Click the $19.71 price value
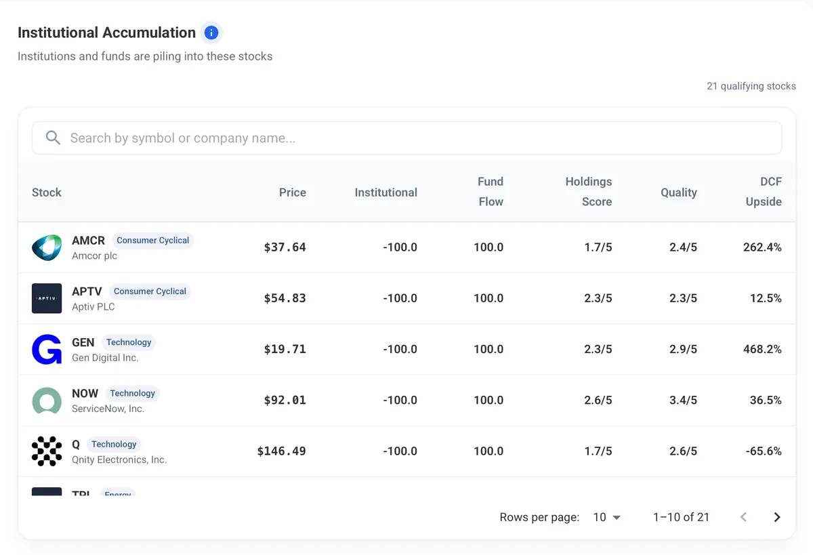The width and height of the screenshot is (813, 555). tap(285, 349)
